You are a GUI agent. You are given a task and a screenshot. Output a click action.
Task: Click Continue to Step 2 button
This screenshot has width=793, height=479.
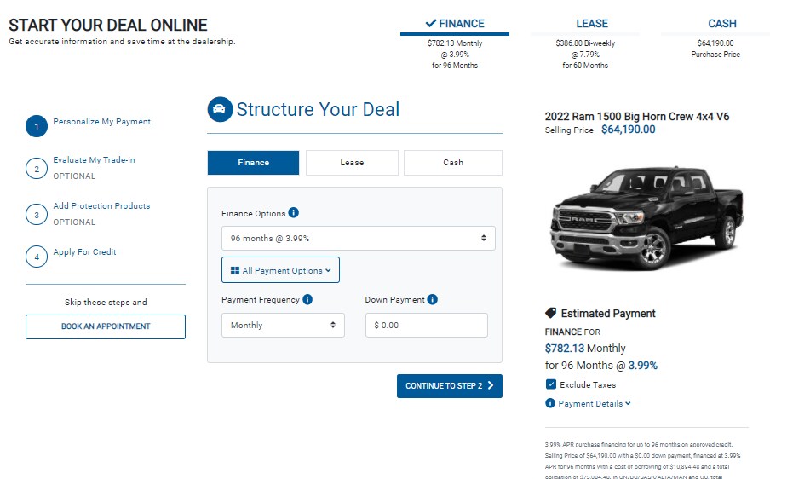pyautogui.click(x=450, y=386)
